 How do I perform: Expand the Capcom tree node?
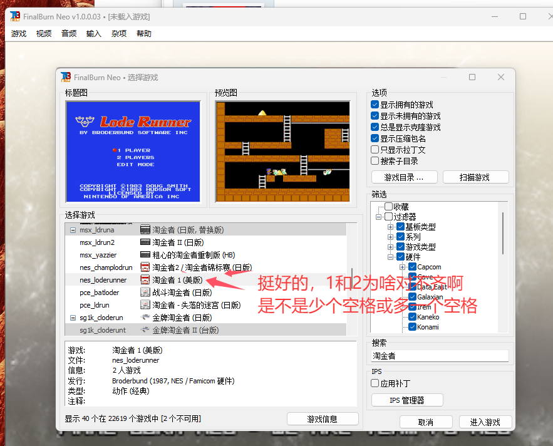tap(403, 267)
